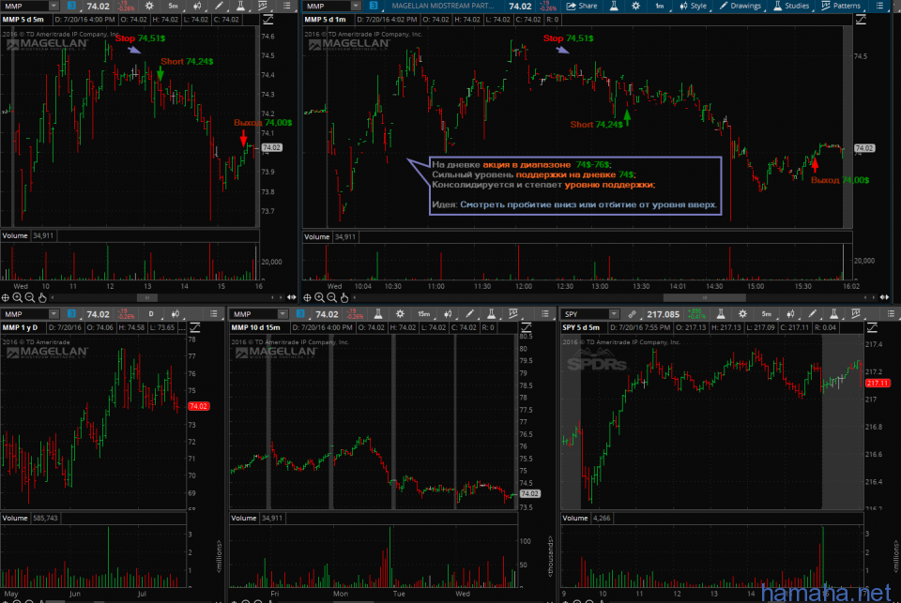Click the crosshair pan icon below the MMP 1m chart
Screen dimensions: 901x603
point(308,297)
